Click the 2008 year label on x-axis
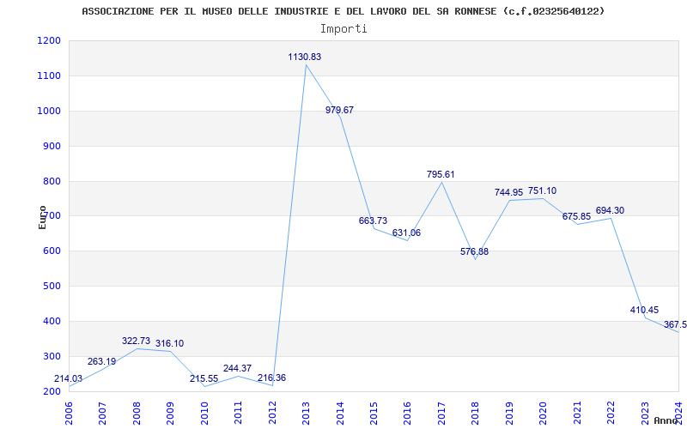The image size is (687, 429). point(137,413)
